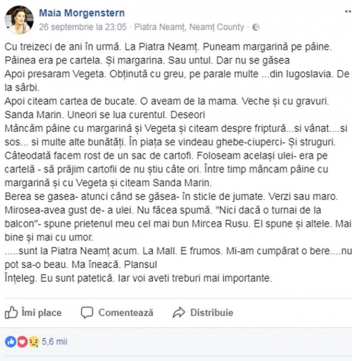Like the post via Îmi place text
352x361 pixels.
41,313
